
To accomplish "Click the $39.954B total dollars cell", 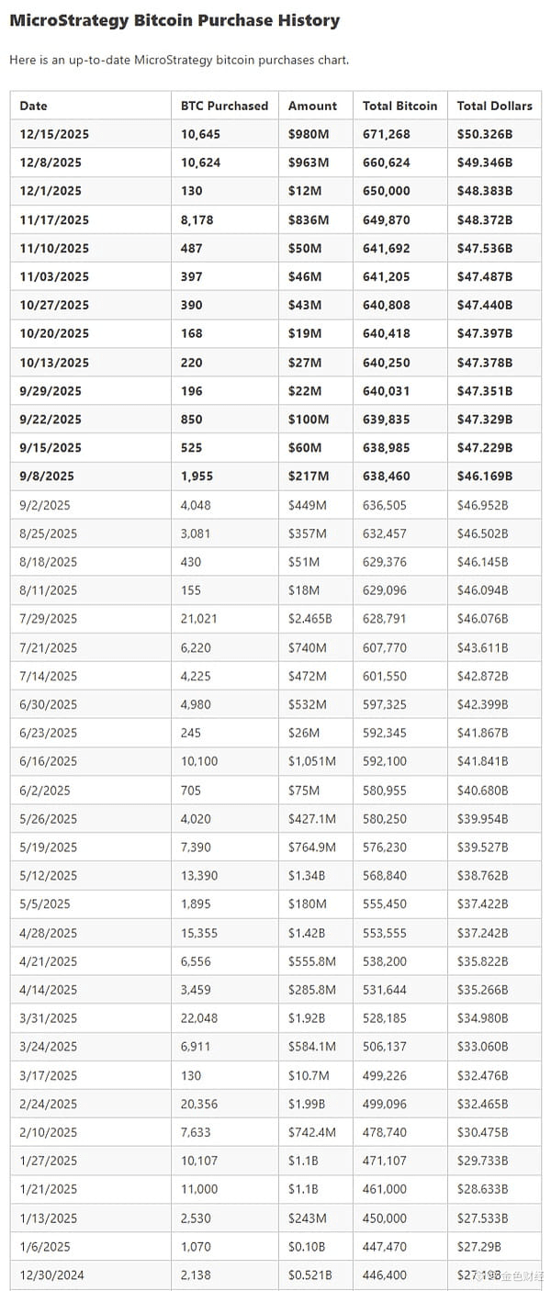I will point(483,818).
